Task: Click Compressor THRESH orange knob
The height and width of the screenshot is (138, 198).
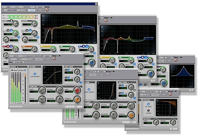Action: click(77, 99)
